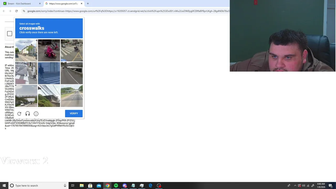
Task: Close the Stream - Kick Dashboard tab
Action: [40, 4]
